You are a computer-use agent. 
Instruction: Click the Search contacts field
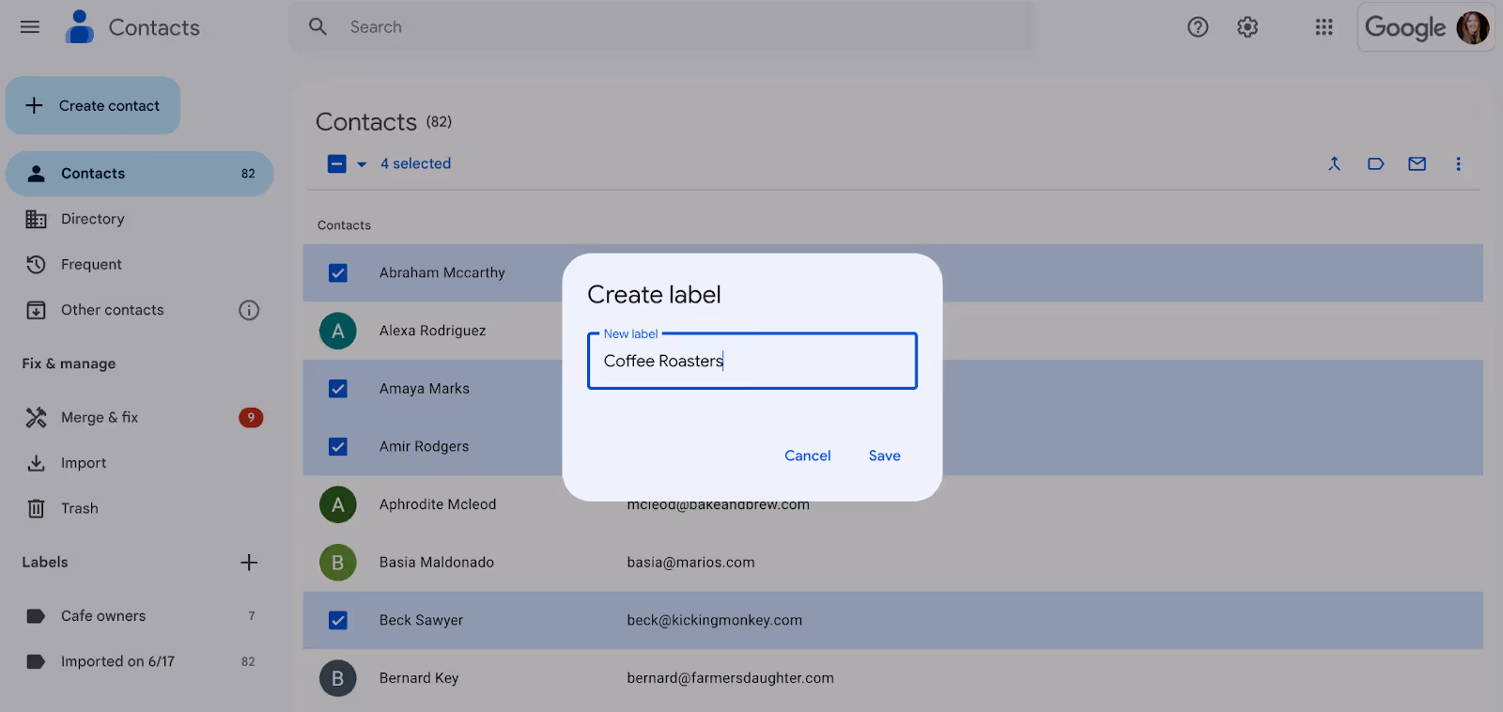661,27
